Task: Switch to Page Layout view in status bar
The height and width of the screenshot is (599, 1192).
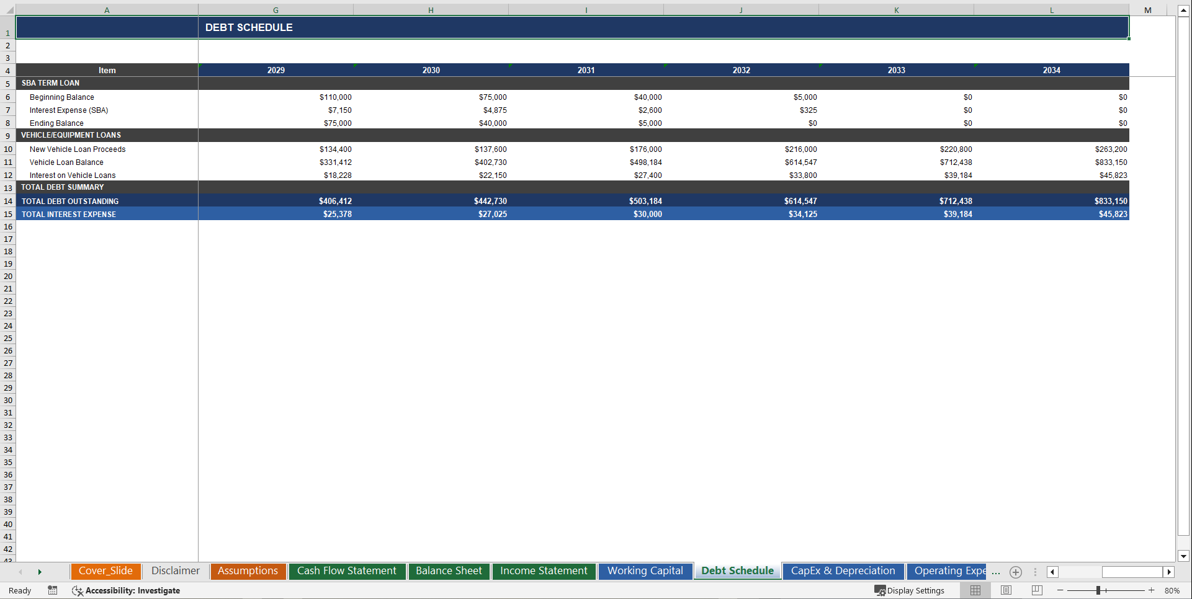Action: (1006, 590)
